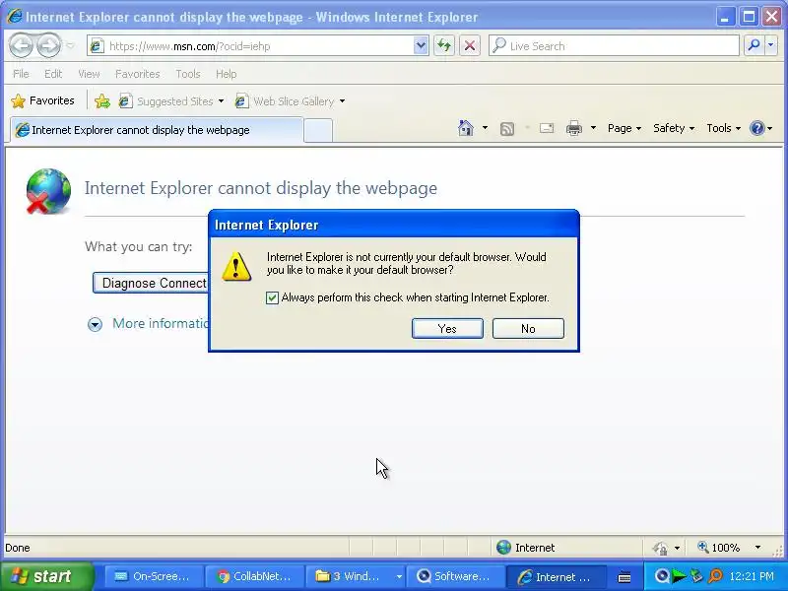Viewport: 788px width, 591px height.
Task: Switch to On-Screen Keyboard taskbar item
Action: (154, 576)
